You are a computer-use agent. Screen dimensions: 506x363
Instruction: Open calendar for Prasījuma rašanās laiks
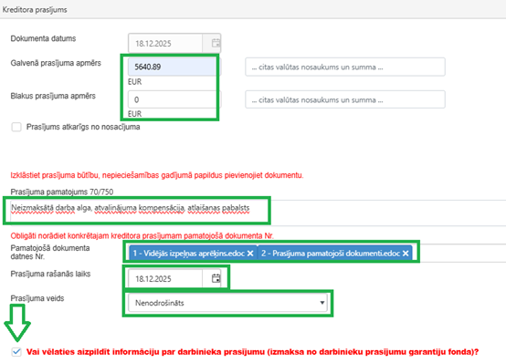216,278
